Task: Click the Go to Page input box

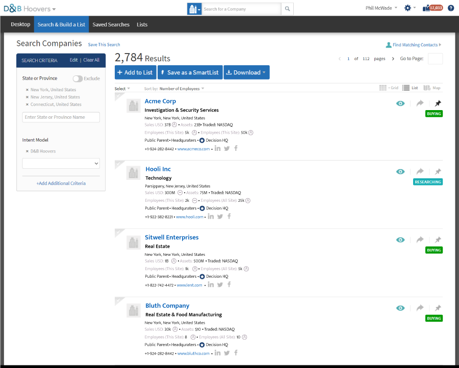Action: (435, 59)
